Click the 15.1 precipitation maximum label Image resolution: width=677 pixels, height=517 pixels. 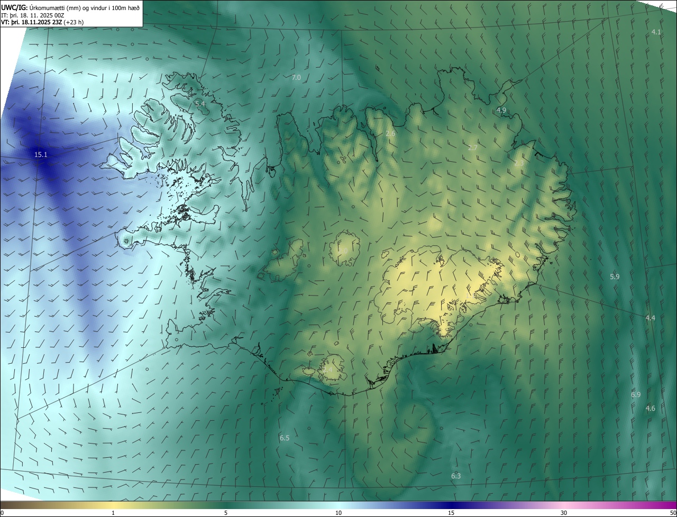point(41,155)
